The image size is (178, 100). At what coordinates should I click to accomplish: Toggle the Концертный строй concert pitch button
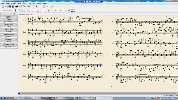point(7,11)
